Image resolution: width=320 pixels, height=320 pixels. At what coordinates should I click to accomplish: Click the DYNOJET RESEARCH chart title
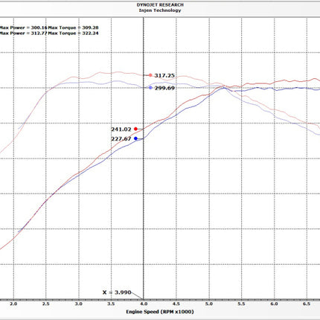point(160,5)
